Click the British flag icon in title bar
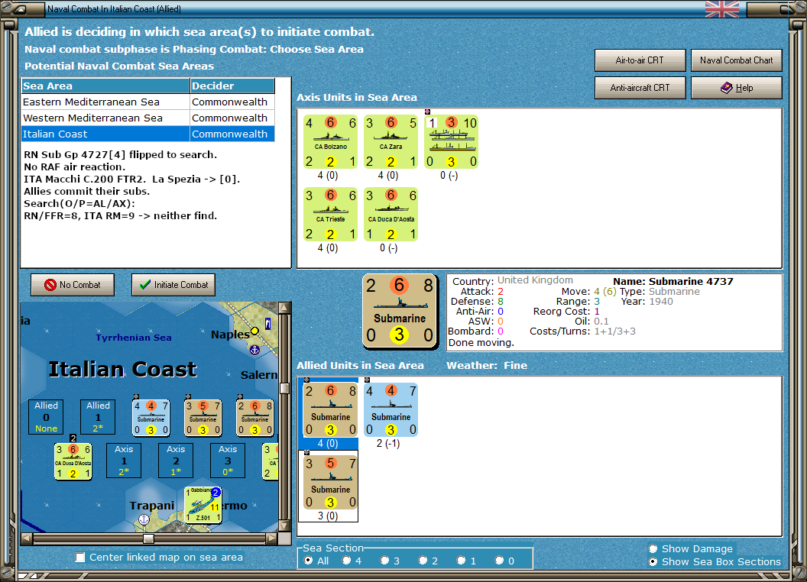This screenshot has height=582, width=807. [721, 9]
